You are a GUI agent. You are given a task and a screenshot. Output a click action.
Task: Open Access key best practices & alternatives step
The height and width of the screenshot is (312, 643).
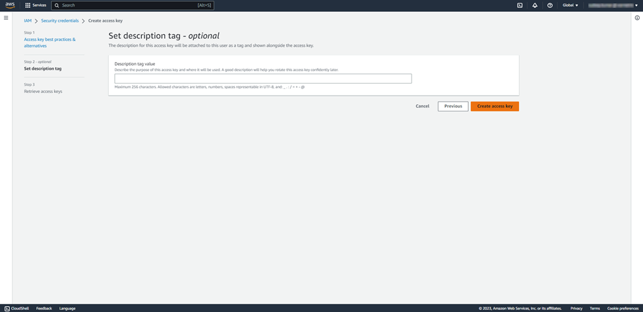point(49,43)
